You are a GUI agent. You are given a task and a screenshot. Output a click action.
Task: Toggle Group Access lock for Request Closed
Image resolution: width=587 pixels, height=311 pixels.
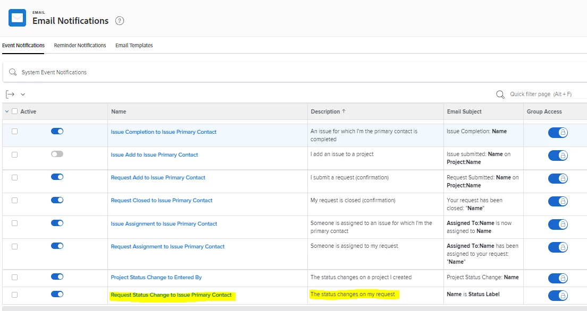(x=558, y=201)
